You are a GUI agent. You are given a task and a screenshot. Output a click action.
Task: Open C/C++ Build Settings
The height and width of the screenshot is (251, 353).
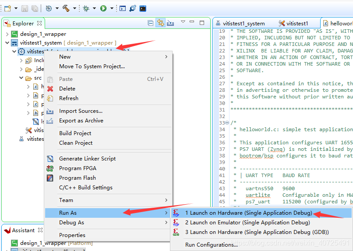[109, 188]
